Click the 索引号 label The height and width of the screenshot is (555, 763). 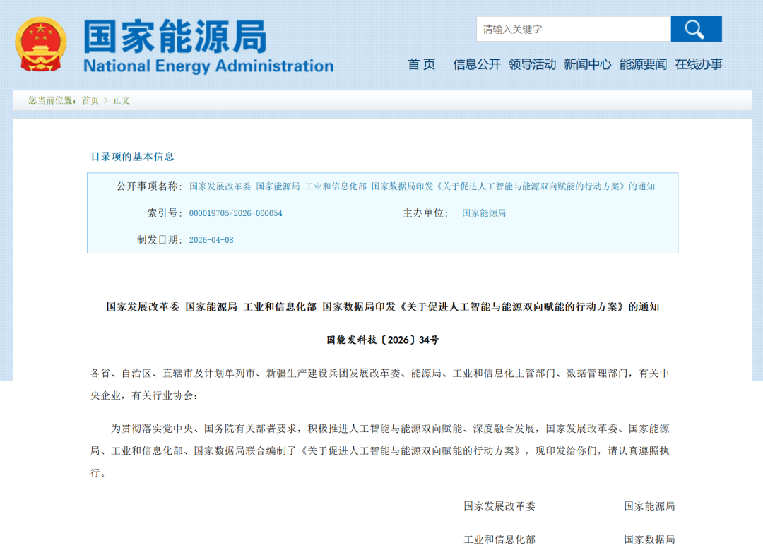[165, 213]
